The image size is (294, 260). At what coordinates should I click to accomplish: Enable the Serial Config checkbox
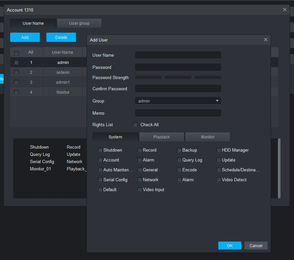100,180
